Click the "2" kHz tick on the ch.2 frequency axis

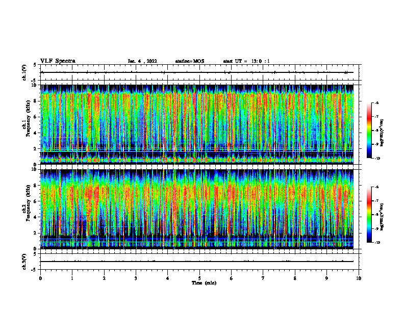pyautogui.click(x=35, y=233)
